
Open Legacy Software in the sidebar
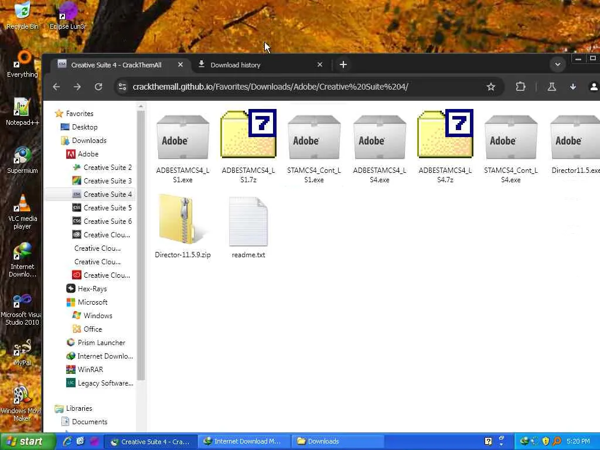pyautogui.click(x=100, y=383)
